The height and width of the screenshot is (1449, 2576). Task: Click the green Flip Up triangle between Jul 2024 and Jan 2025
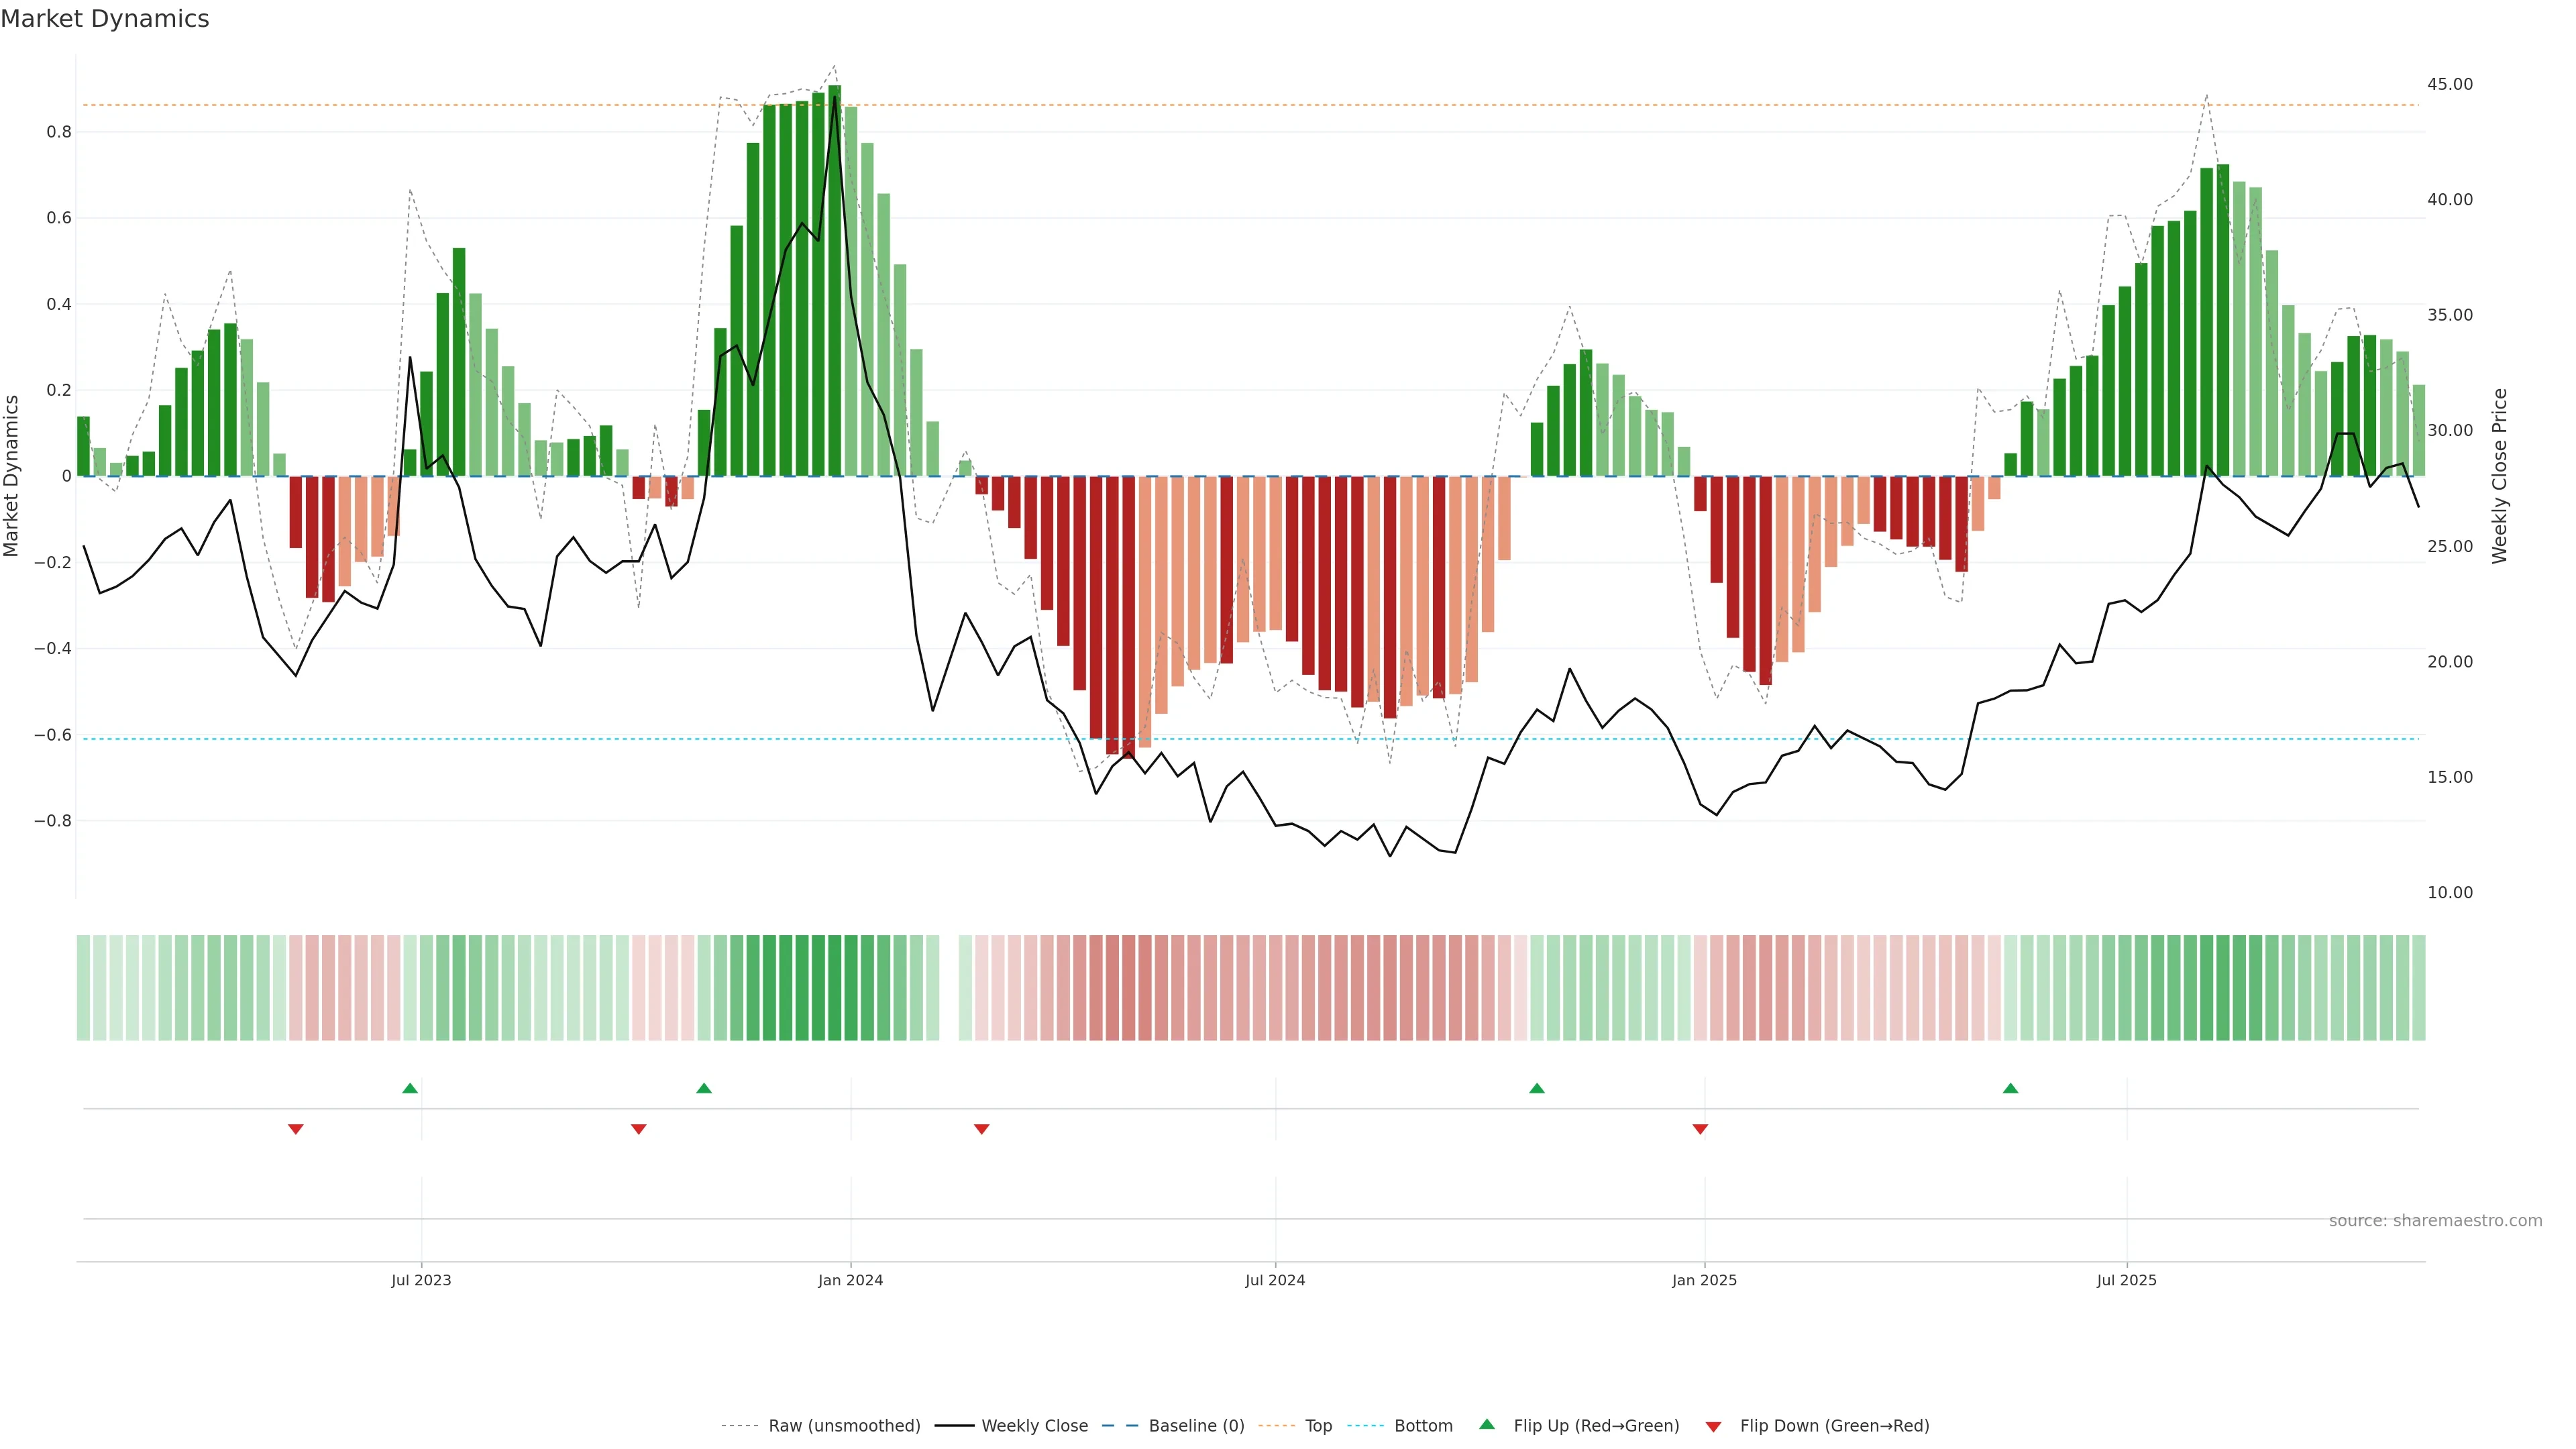(x=1537, y=1088)
